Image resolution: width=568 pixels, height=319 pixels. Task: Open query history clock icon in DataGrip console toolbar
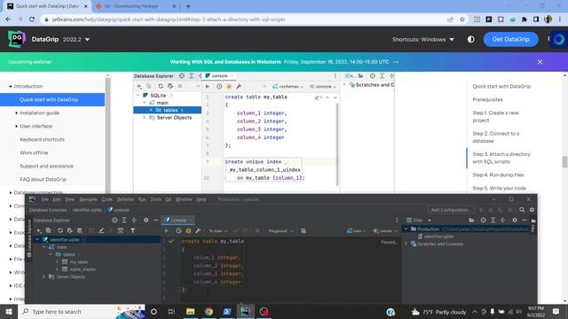click(x=178, y=230)
